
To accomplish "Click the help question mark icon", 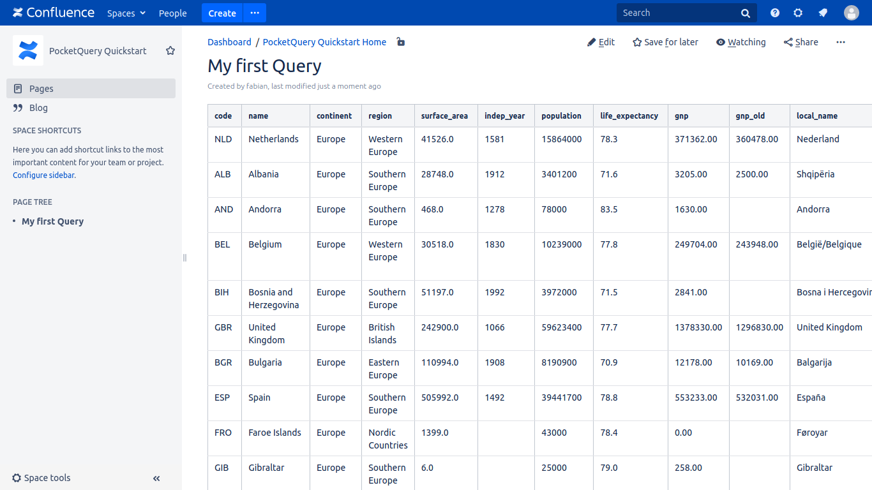I will pyautogui.click(x=775, y=13).
